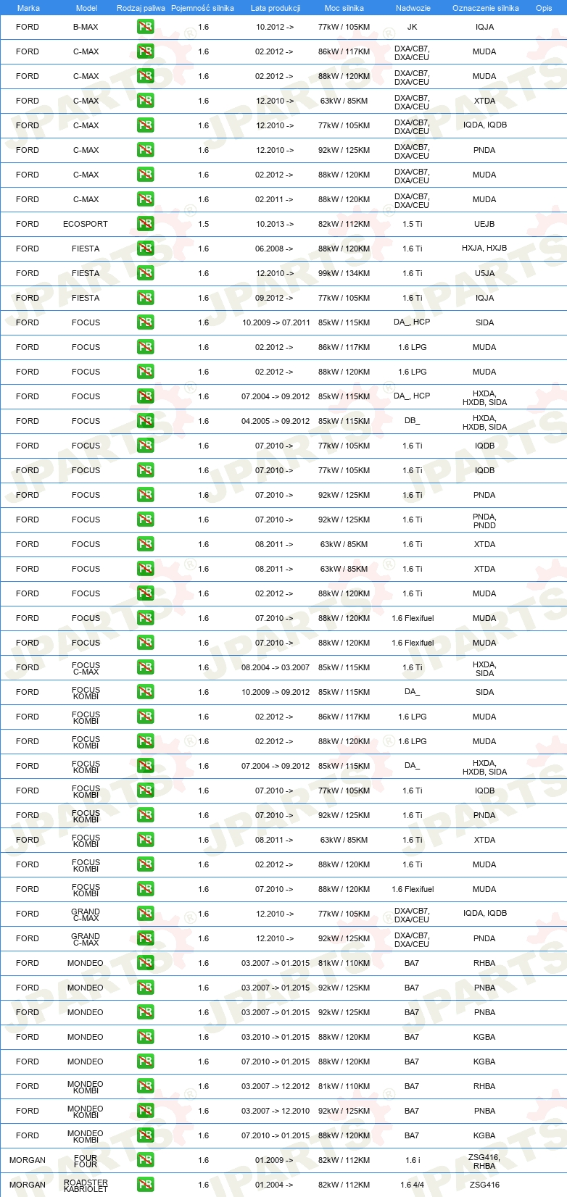
Task: Click the fuel icon for C-MAX with engine PNDA
Action: [145, 151]
